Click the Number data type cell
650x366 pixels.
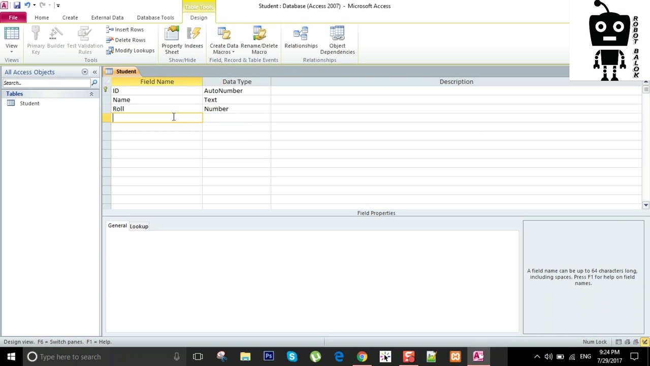(237, 109)
